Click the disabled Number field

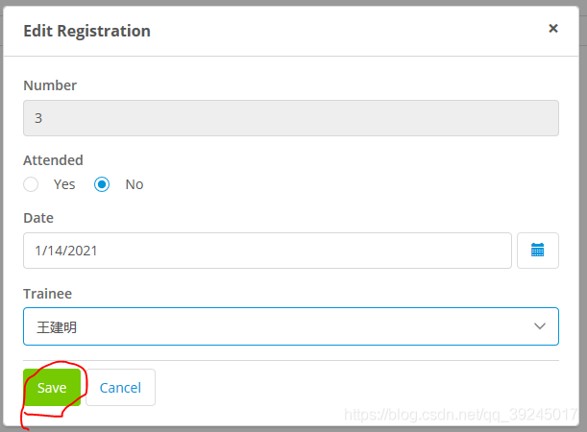click(x=290, y=119)
